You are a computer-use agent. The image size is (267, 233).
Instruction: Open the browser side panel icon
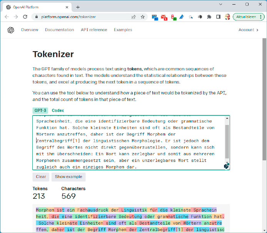pos(218,17)
